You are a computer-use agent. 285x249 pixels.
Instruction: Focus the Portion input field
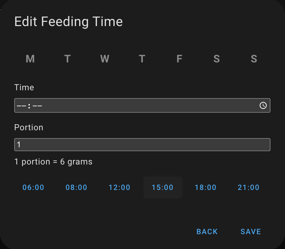pyautogui.click(x=142, y=145)
